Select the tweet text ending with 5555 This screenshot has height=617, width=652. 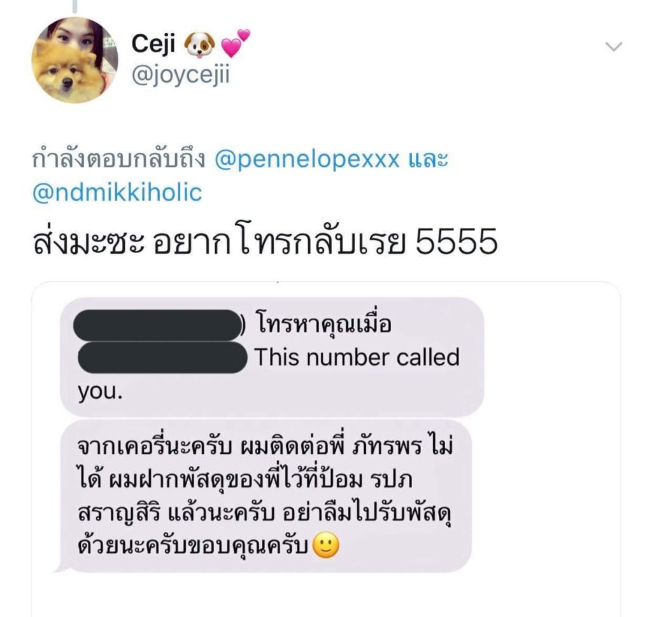tap(265, 241)
